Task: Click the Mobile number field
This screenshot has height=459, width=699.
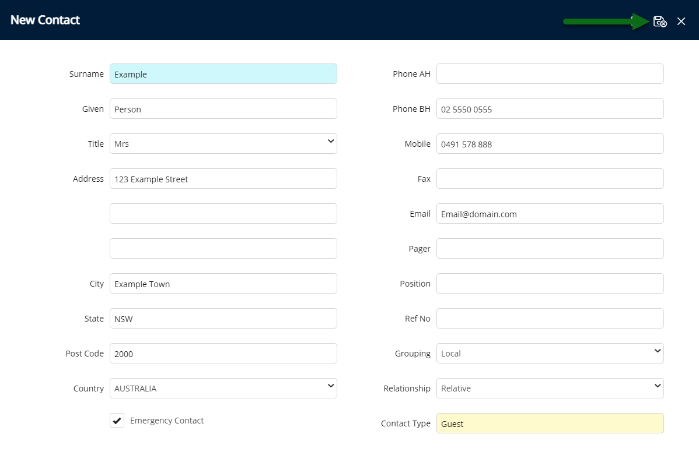Action: pyautogui.click(x=550, y=144)
